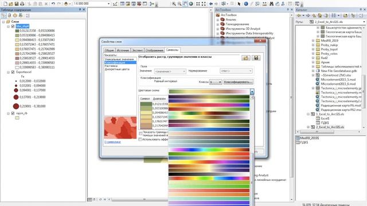Choose Unique Values in the Show list
Image resolution: width=367 pixels, height=206 pixels.
[119, 60]
